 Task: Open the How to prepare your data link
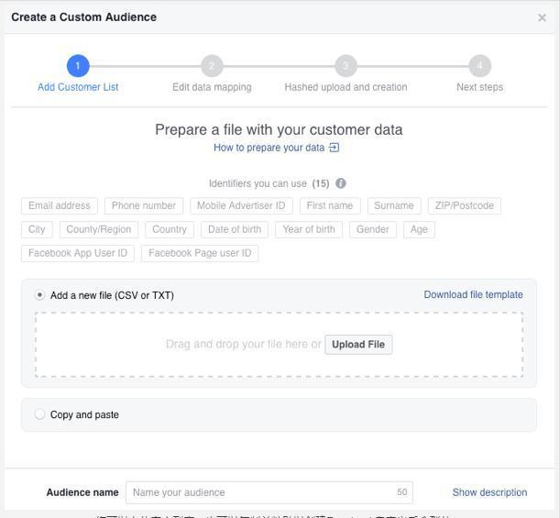click(276, 148)
